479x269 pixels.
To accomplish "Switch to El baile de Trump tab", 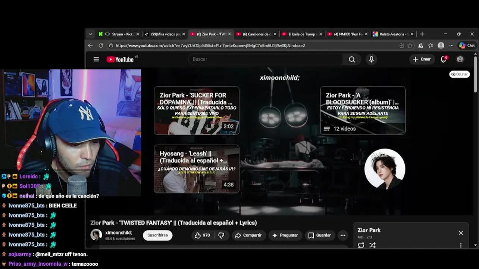I will pos(302,34).
